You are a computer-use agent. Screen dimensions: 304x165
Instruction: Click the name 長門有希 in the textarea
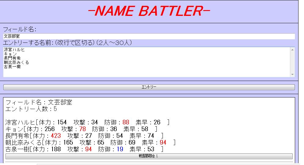[12, 58]
